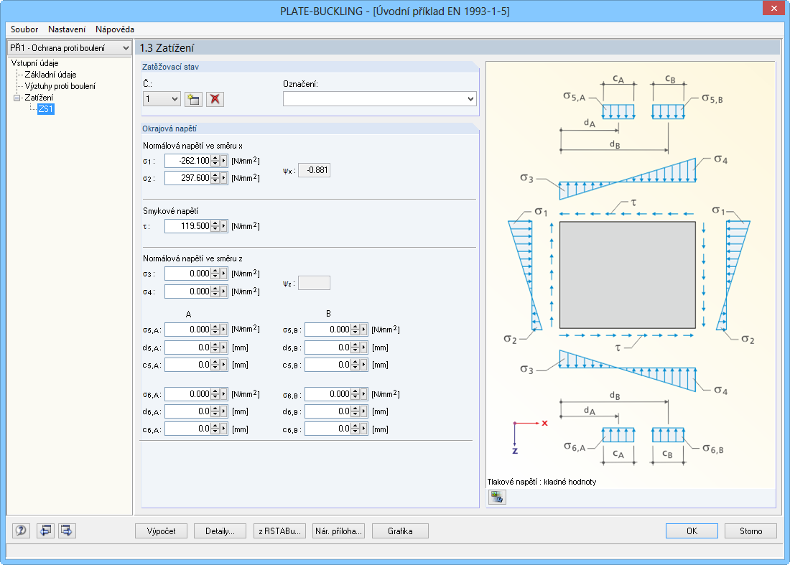Click the shear stress τ input field
Viewport: 790px width, 565px height.
tap(188, 226)
